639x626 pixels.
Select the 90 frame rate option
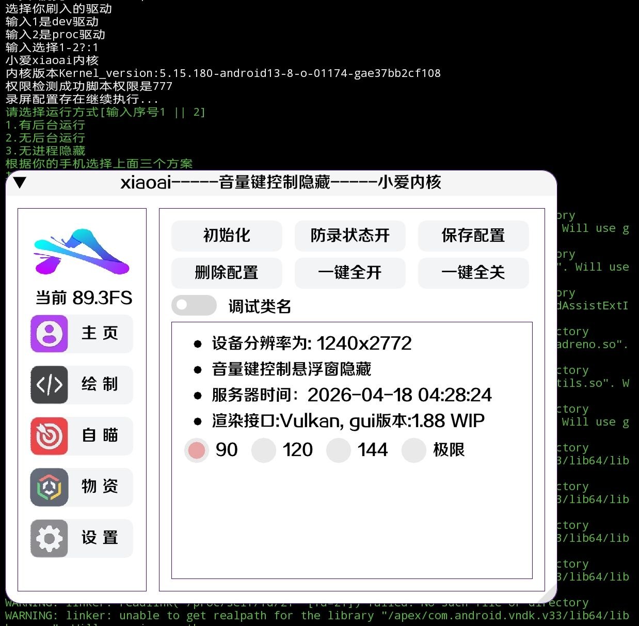pos(197,450)
